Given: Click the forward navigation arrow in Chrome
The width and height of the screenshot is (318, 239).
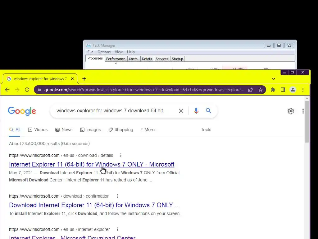Looking at the screenshot, I should [x=17, y=90].
